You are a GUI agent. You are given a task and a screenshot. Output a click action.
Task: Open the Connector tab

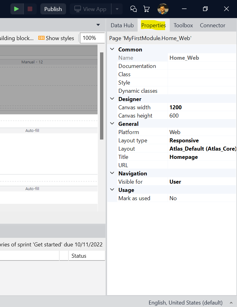pos(213,25)
